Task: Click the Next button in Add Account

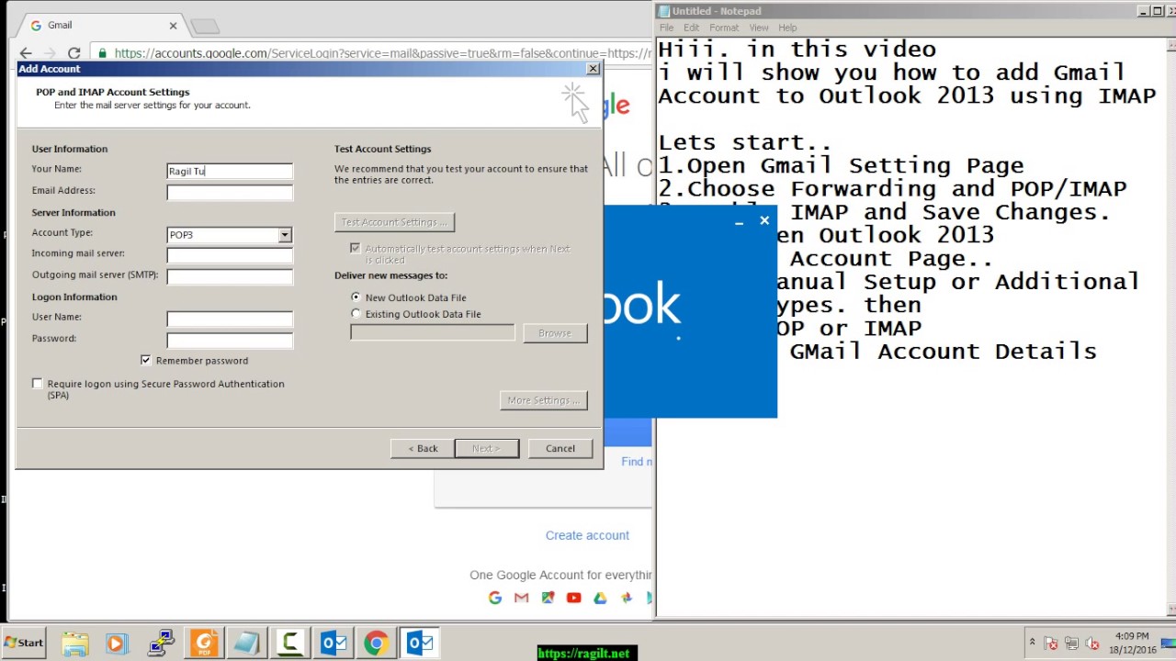Action: (486, 448)
